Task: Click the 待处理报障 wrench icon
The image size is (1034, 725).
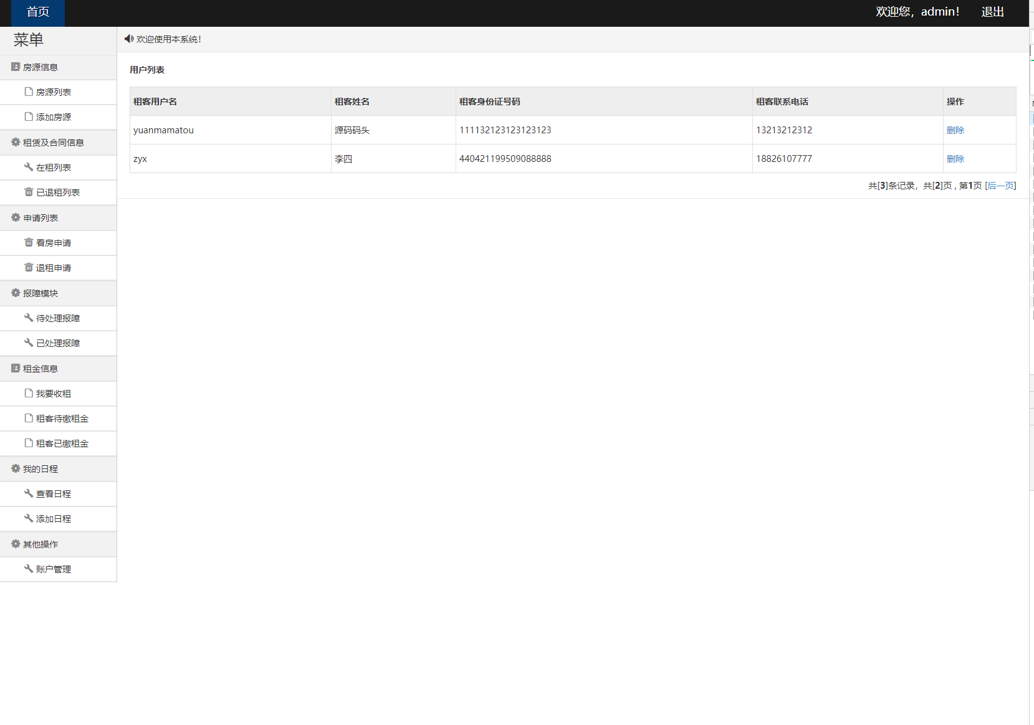Action: click(x=29, y=318)
